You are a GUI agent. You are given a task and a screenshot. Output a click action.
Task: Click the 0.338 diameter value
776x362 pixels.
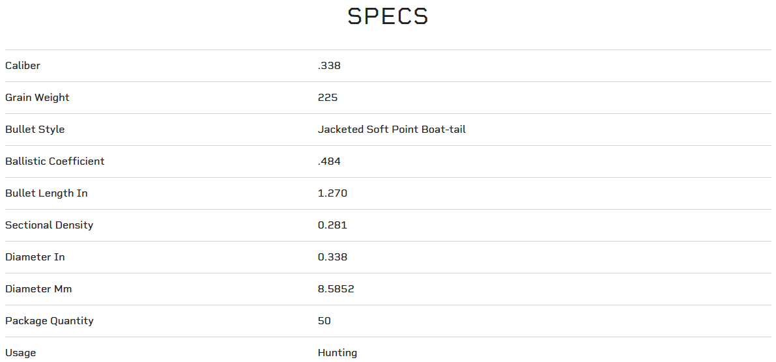coord(332,257)
